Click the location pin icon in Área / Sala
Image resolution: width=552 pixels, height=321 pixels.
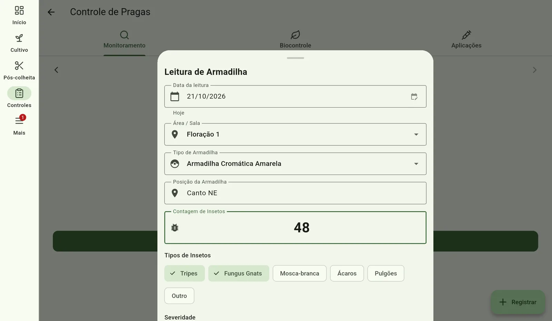175,134
